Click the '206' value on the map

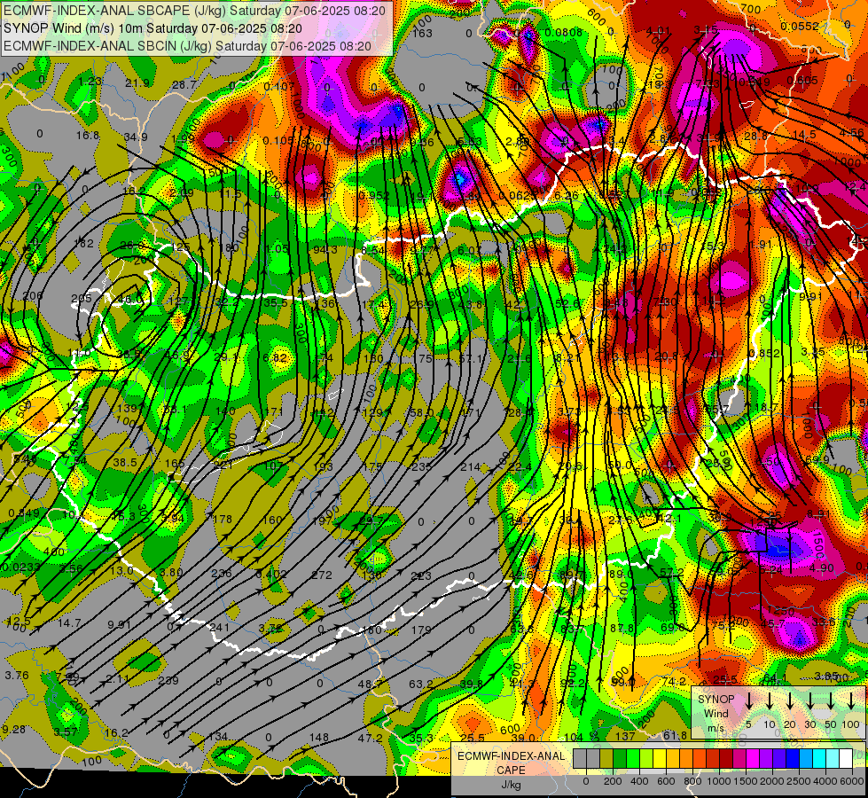[x=33, y=296]
